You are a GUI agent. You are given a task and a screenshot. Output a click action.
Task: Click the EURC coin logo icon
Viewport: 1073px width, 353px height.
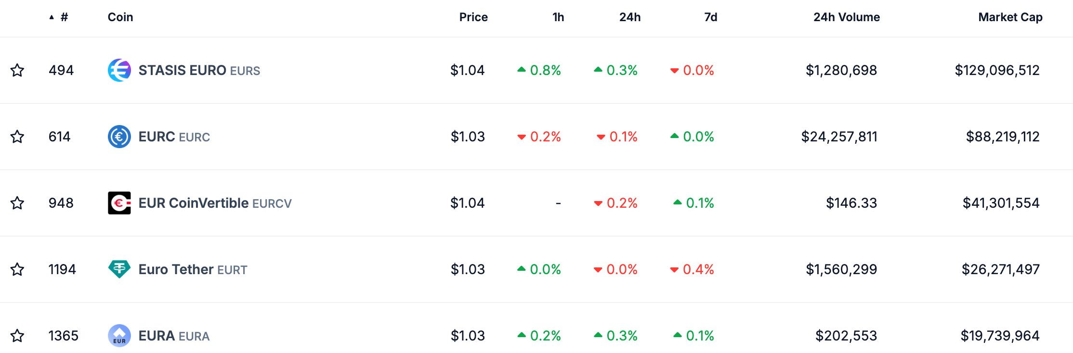(x=119, y=137)
